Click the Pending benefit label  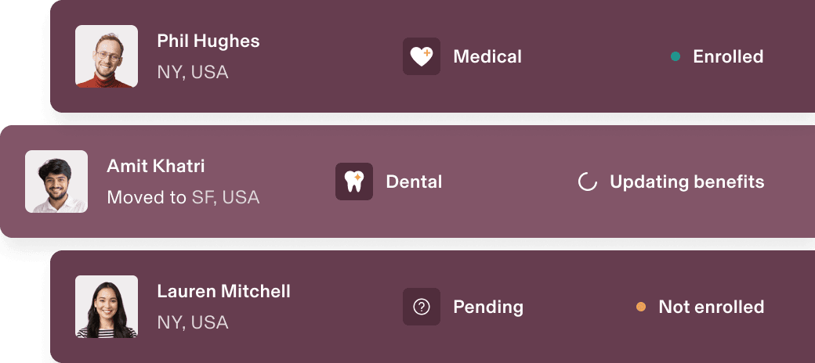click(488, 307)
